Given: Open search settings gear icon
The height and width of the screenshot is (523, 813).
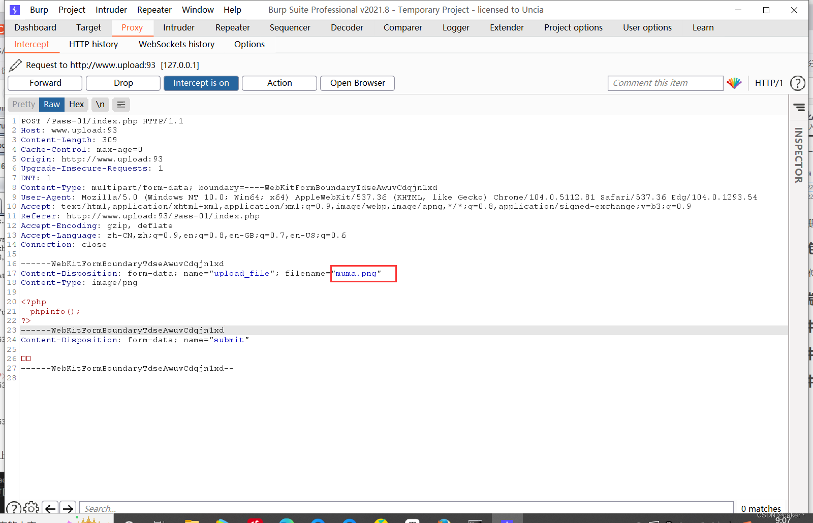Looking at the screenshot, I should [x=31, y=508].
